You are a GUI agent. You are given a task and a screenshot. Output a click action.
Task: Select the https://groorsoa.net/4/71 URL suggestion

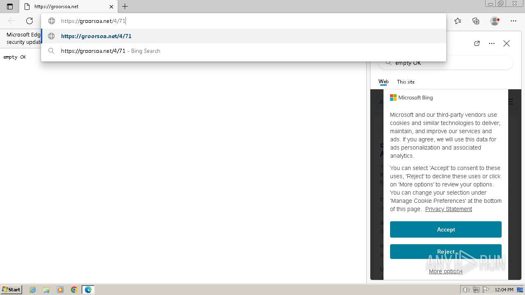(244, 36)
